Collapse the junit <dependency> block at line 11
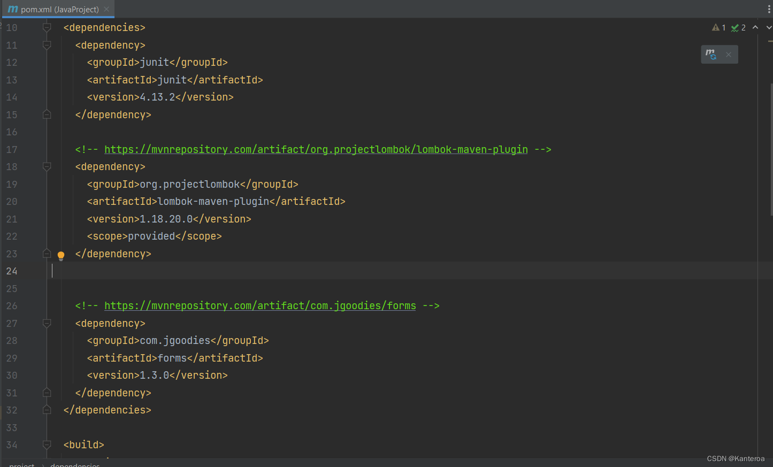The image size is (773, 467). click(x=47, y=45)
